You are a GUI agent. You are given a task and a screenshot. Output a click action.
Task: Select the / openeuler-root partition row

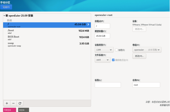coord(47,25)
